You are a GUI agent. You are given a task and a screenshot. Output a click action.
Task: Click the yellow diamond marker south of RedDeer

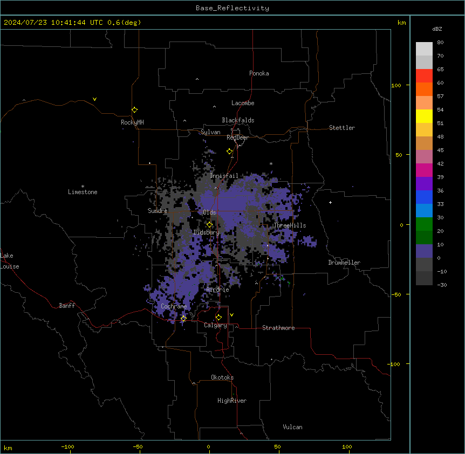(x=229, y=152)
